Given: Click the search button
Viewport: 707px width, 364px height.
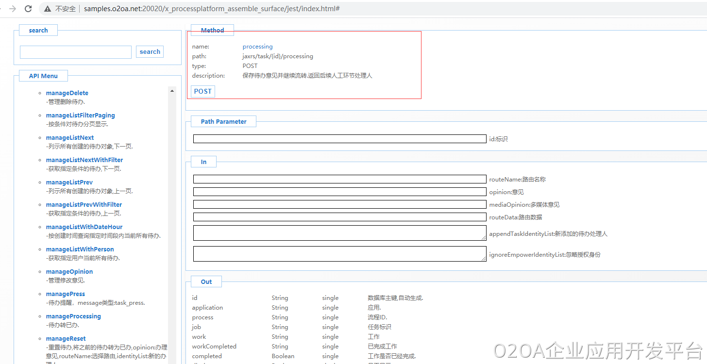Looking at the screenshot, I should (x=150, y=52).
